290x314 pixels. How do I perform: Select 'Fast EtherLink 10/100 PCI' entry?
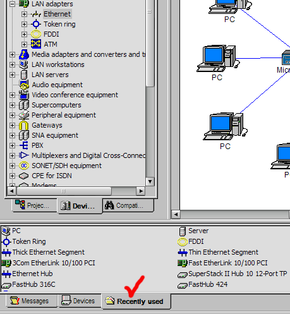pyautogui.click(x=228, y=263)
